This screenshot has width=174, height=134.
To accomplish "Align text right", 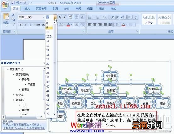I will 100,24.
